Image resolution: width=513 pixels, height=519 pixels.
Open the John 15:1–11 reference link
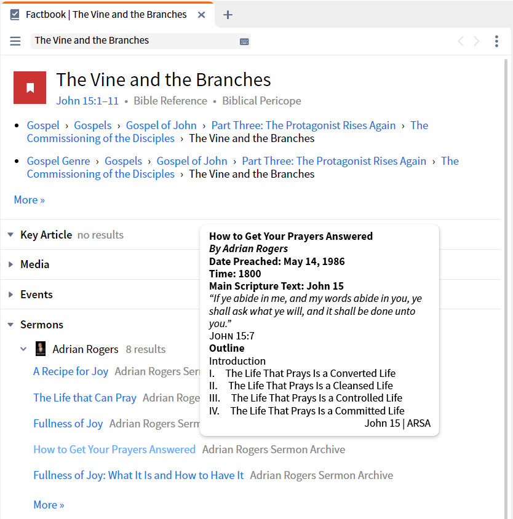coord(87,101)
